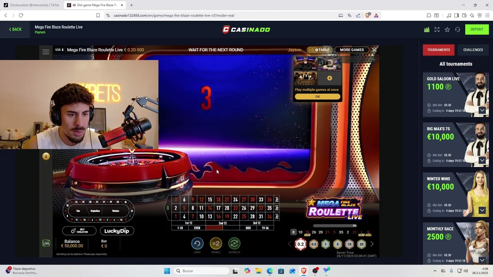The image size is (493, 277).
Task: Expand Winter Wins tournament card
Action: coord(482,210)
